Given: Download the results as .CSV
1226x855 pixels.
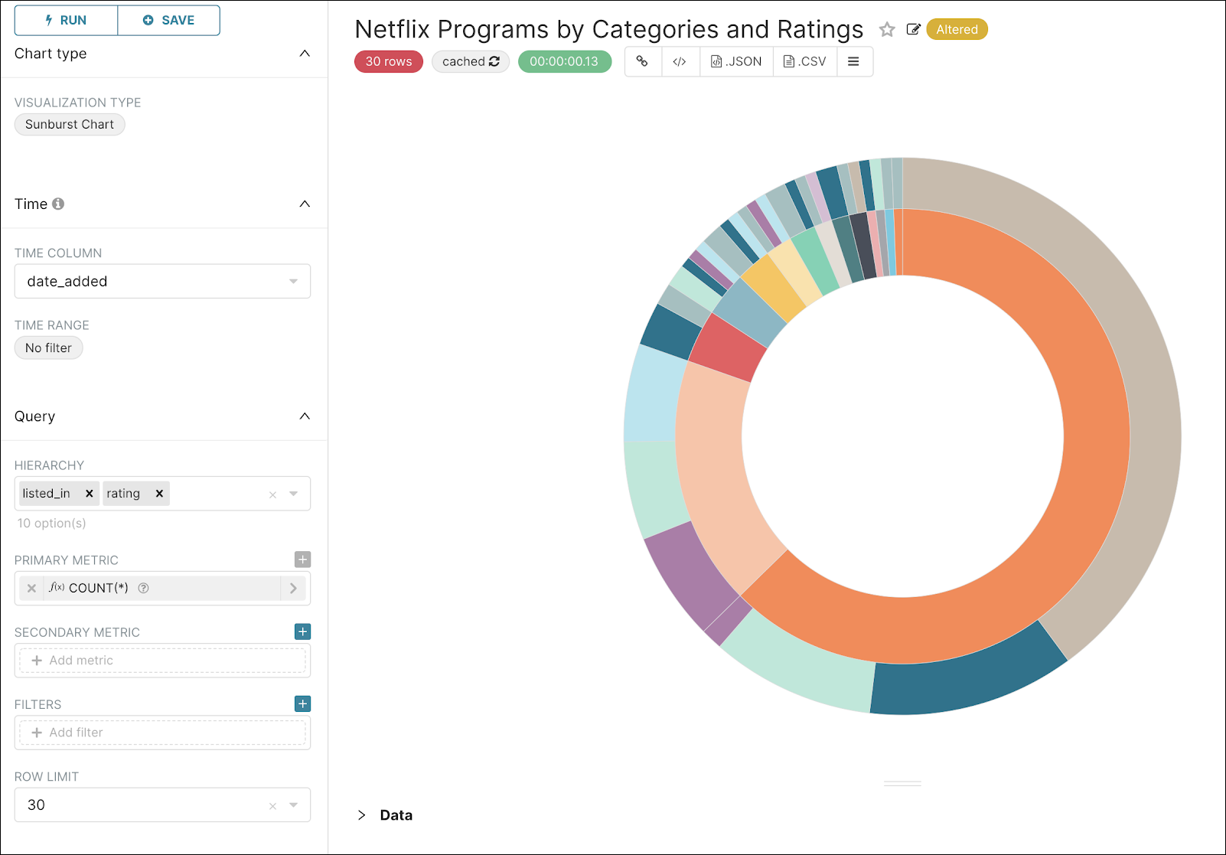Looking at the screenshot, I should click(805, 62).
